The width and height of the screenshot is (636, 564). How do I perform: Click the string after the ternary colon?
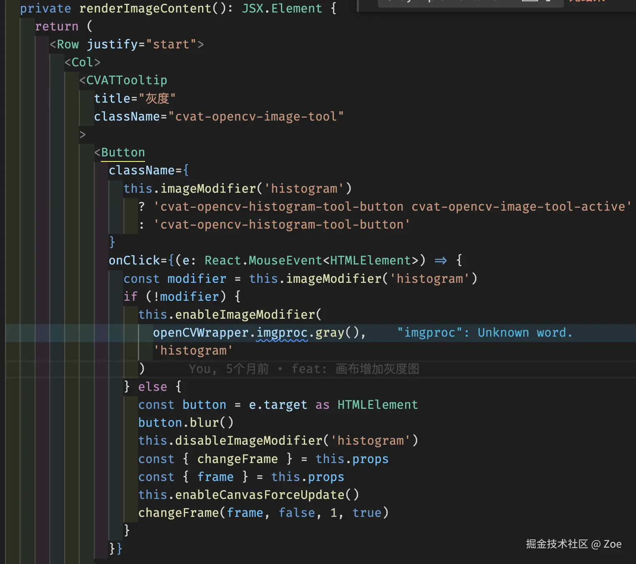(x=282, y=224)
